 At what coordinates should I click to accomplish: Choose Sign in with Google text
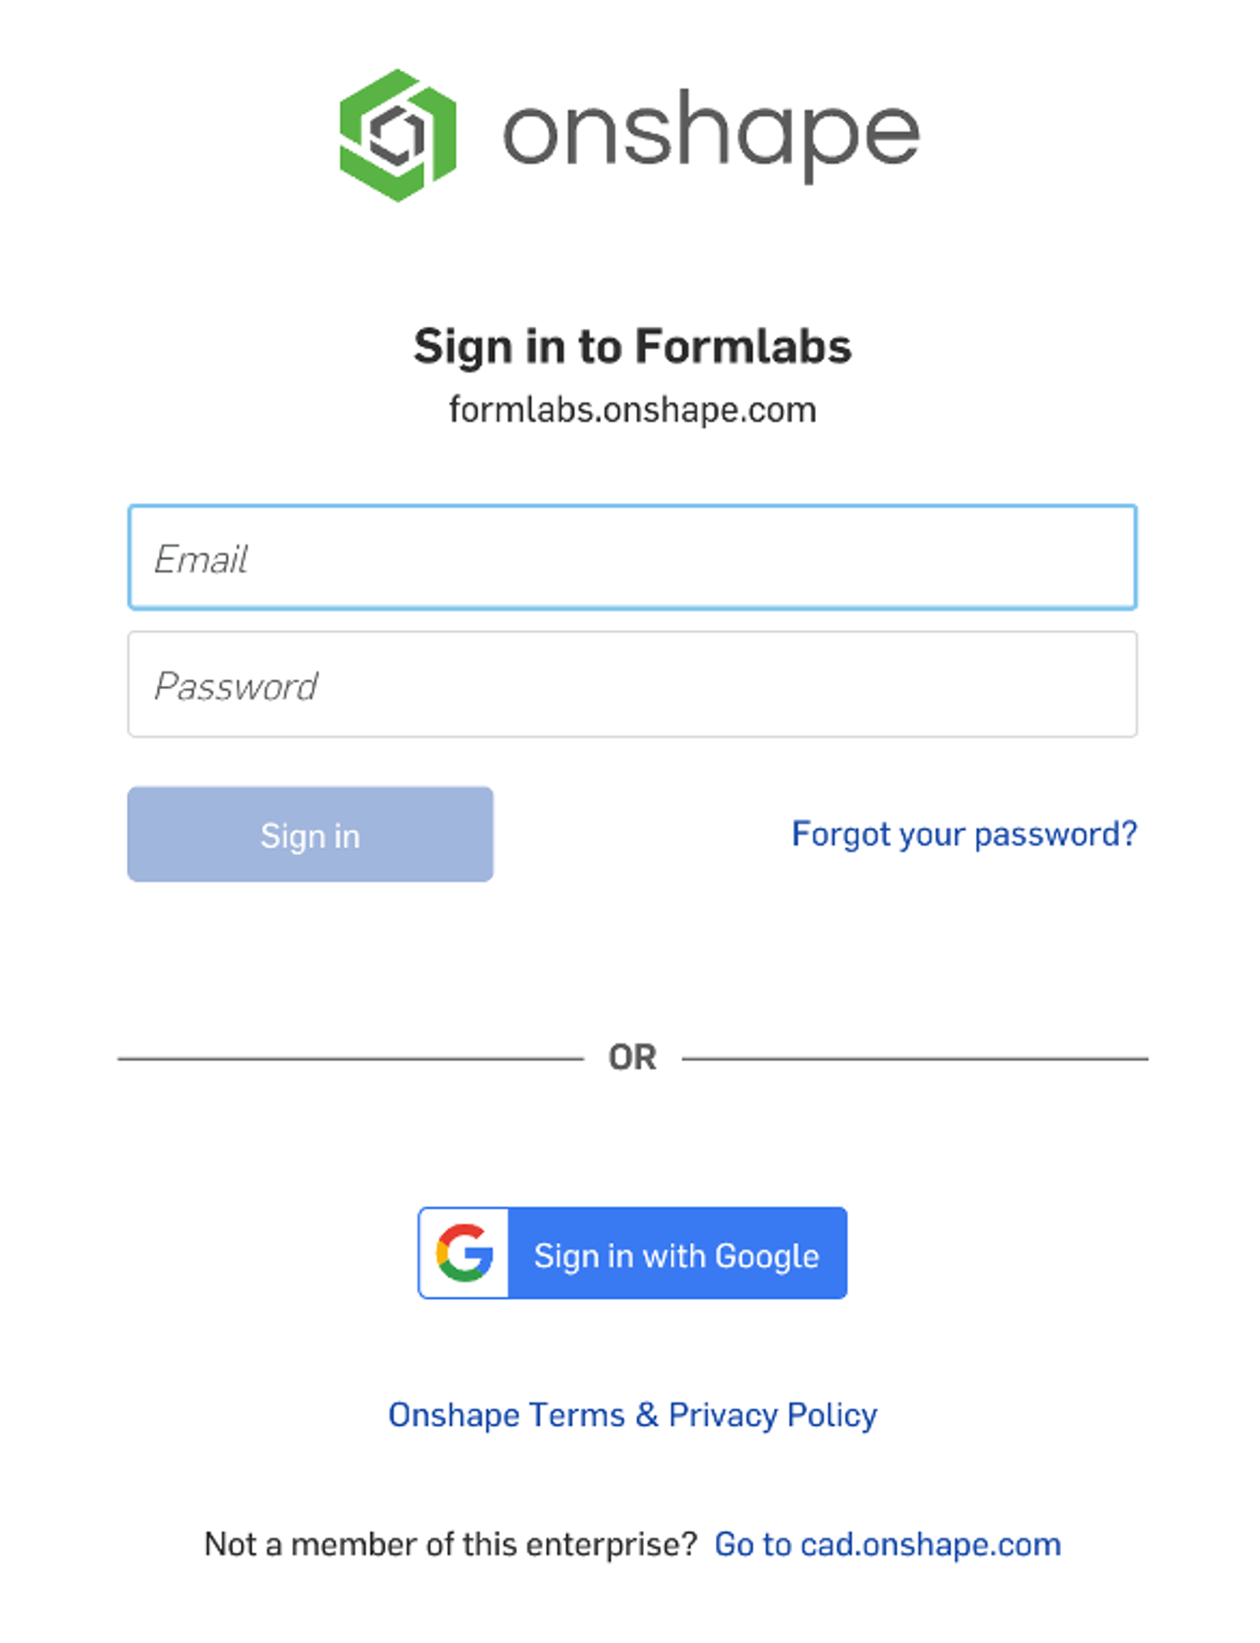click(x=676, y=1255)
